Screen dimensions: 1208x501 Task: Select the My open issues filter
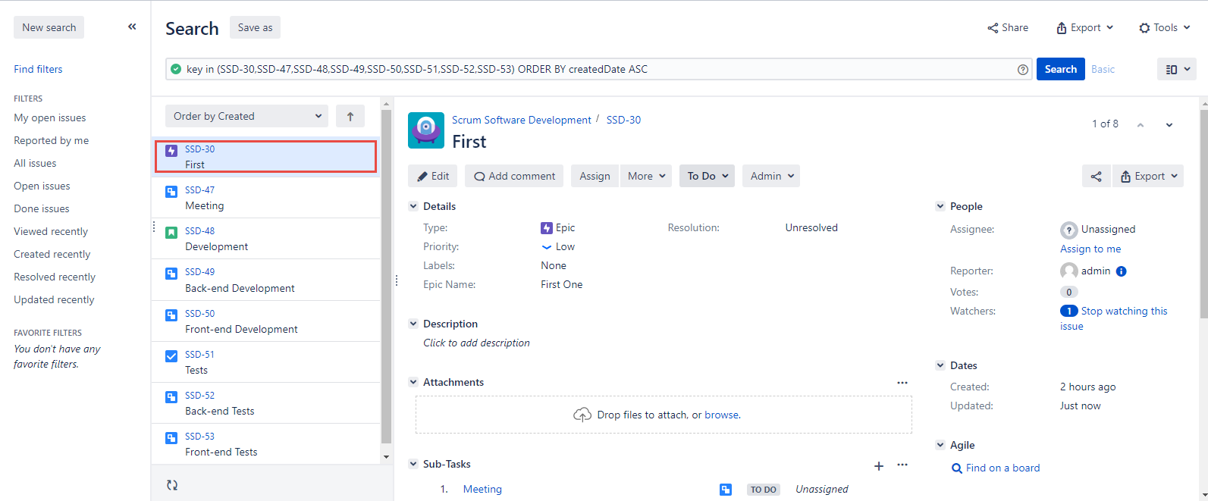(49, 117)
